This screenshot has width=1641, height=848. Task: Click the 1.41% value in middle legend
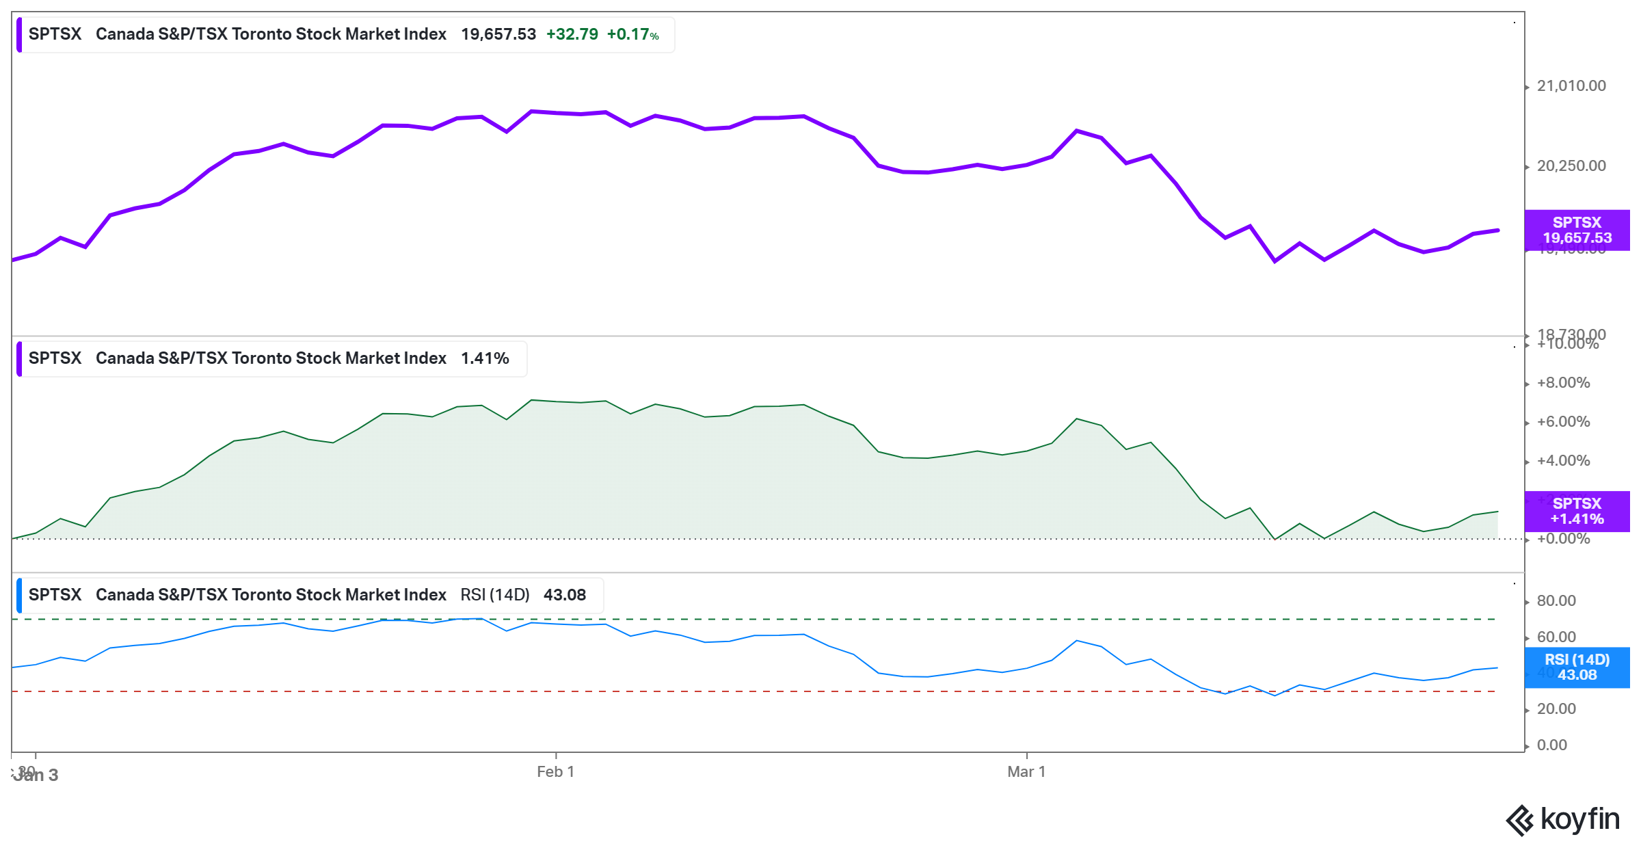coord(485,358)
